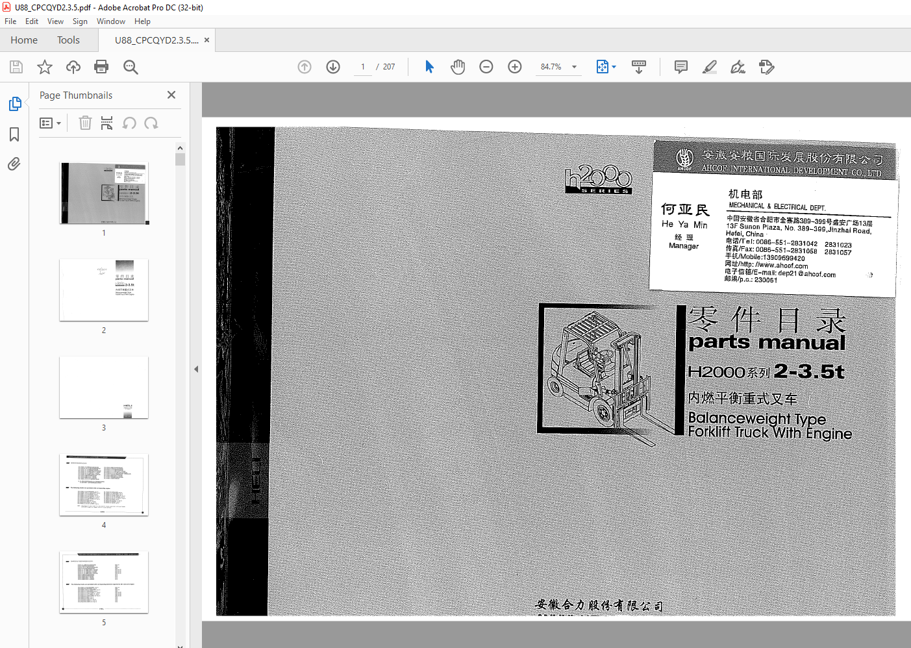
Task: Click the fit page view icon
Action: coord(602,67)
